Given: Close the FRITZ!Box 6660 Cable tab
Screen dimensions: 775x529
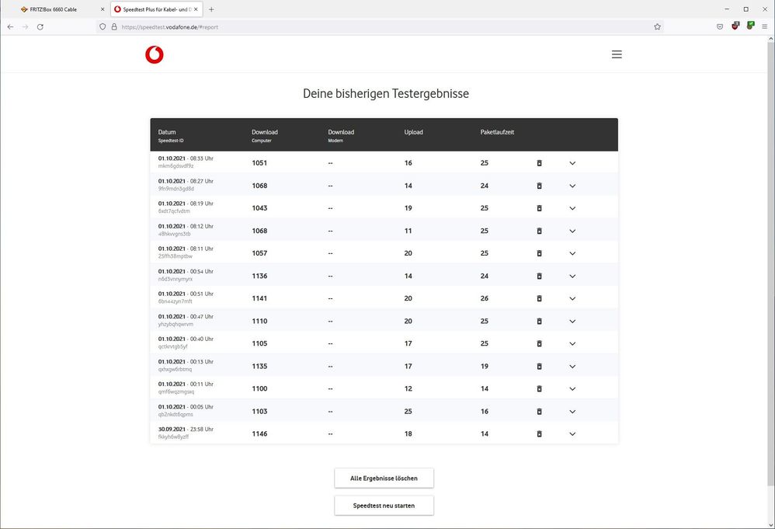Looking at the screenshot, I should 103,9.
